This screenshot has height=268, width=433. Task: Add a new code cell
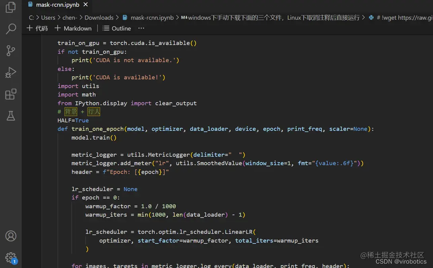(x=37, y=29)
